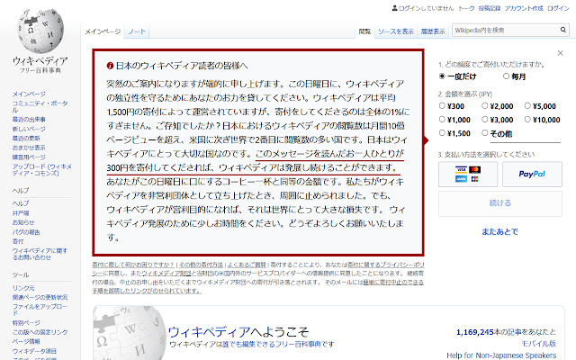Open コミュニティ・ポータル sidebar link

(x=40, y=106)
